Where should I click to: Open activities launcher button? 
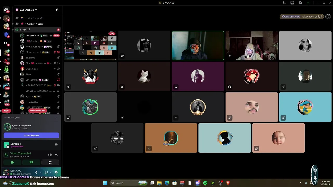(50, 162)
